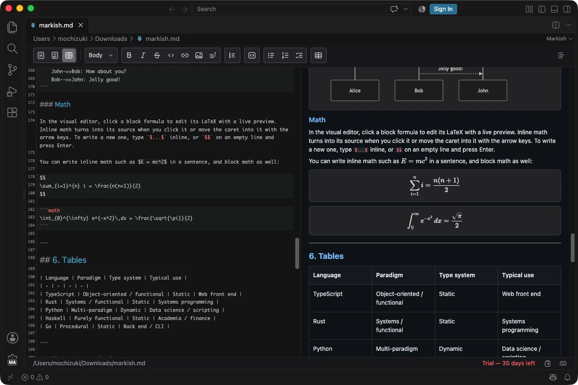Open the Search view in activity bar
The width and height of the screenshot is (578, 385).
[x=13, y=49]
